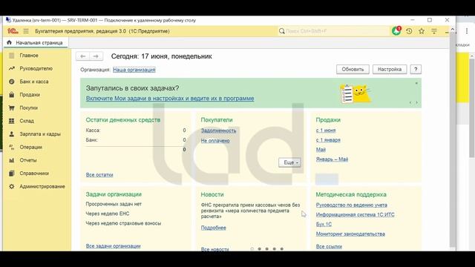This screenshot has width=475, height=267.
Task: Open the Настройка button
Action: [390, 69]
